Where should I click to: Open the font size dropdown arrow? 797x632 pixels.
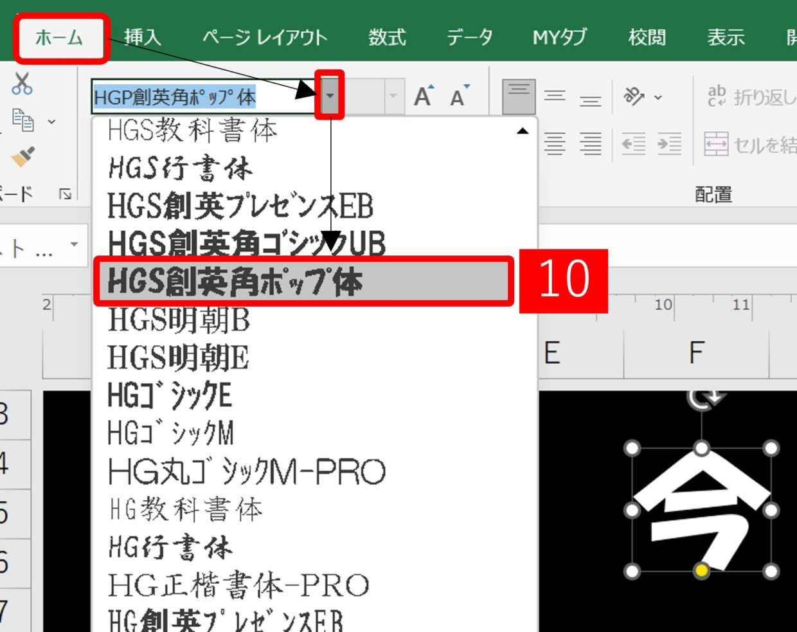(x=393, y=96)
